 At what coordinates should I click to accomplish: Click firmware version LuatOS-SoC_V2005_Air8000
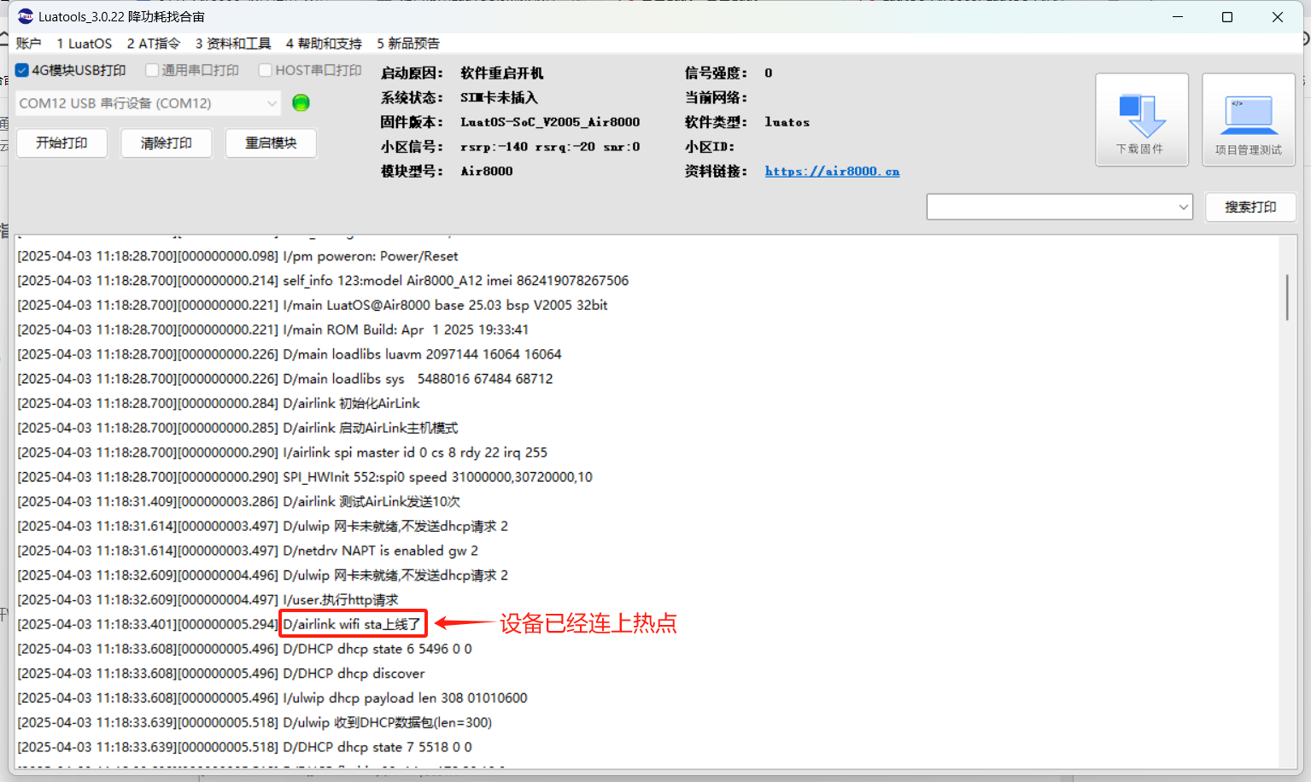550,122
